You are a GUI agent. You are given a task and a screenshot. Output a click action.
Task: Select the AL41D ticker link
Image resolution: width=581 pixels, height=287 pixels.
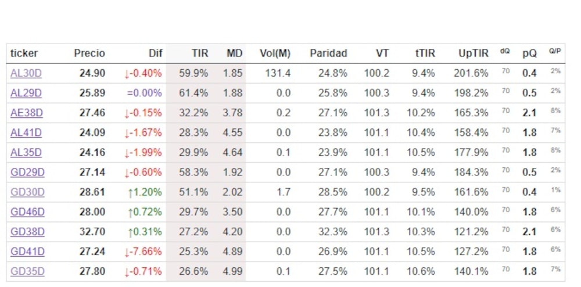[26, 132]
